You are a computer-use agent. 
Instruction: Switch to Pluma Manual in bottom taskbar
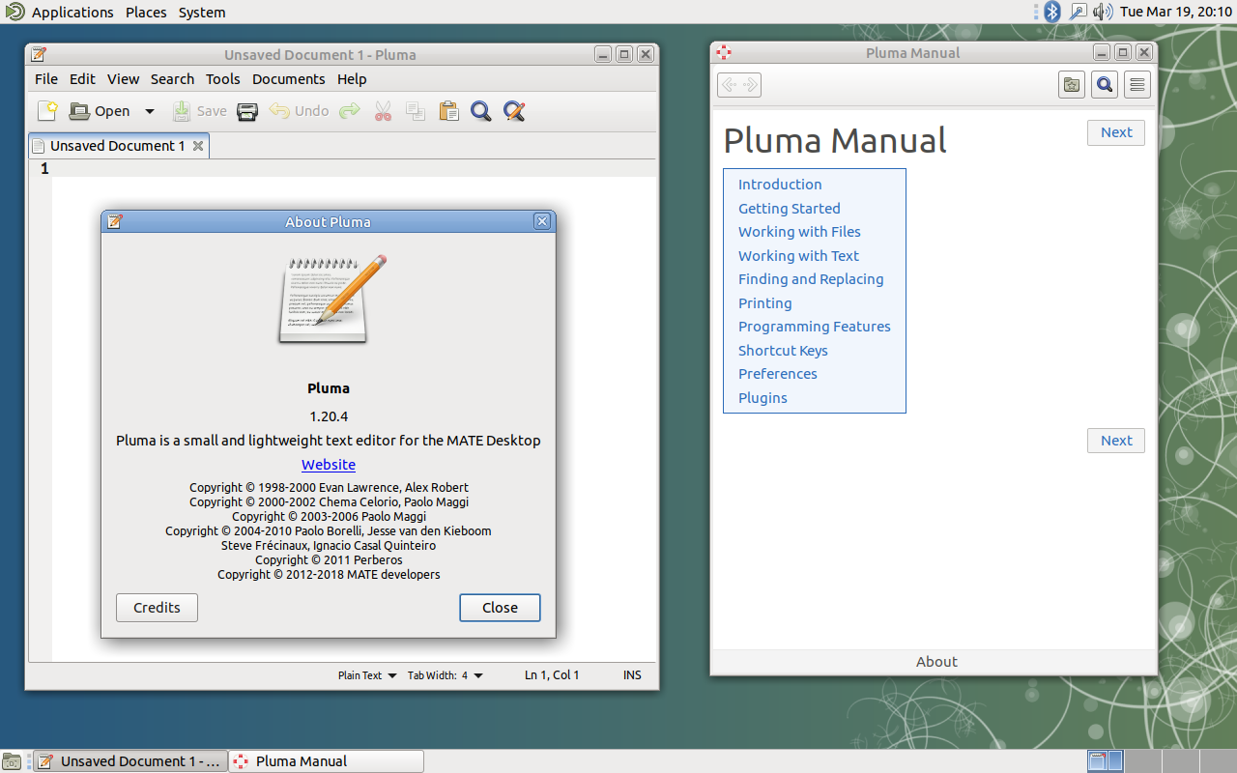pyautogui.click(x=327, y=761)
